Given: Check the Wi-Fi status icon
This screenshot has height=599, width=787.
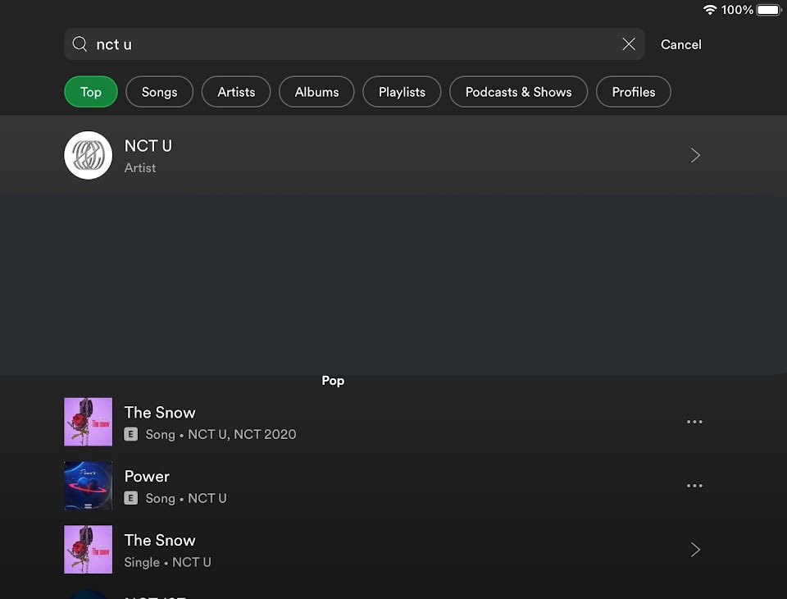Looking at the screenshot, I should click(x=709, y=10).
